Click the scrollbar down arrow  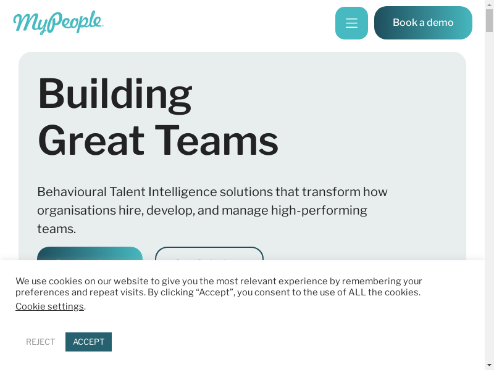coord(489,365)
